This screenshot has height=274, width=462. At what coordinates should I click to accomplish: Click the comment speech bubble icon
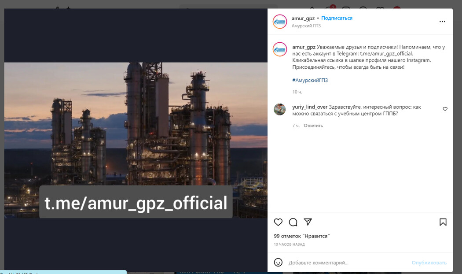pyautogui.click(x=293, y=222)
